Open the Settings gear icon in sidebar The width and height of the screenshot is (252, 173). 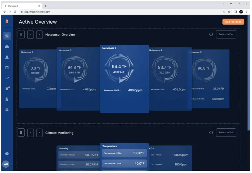[x=7, y=110]
